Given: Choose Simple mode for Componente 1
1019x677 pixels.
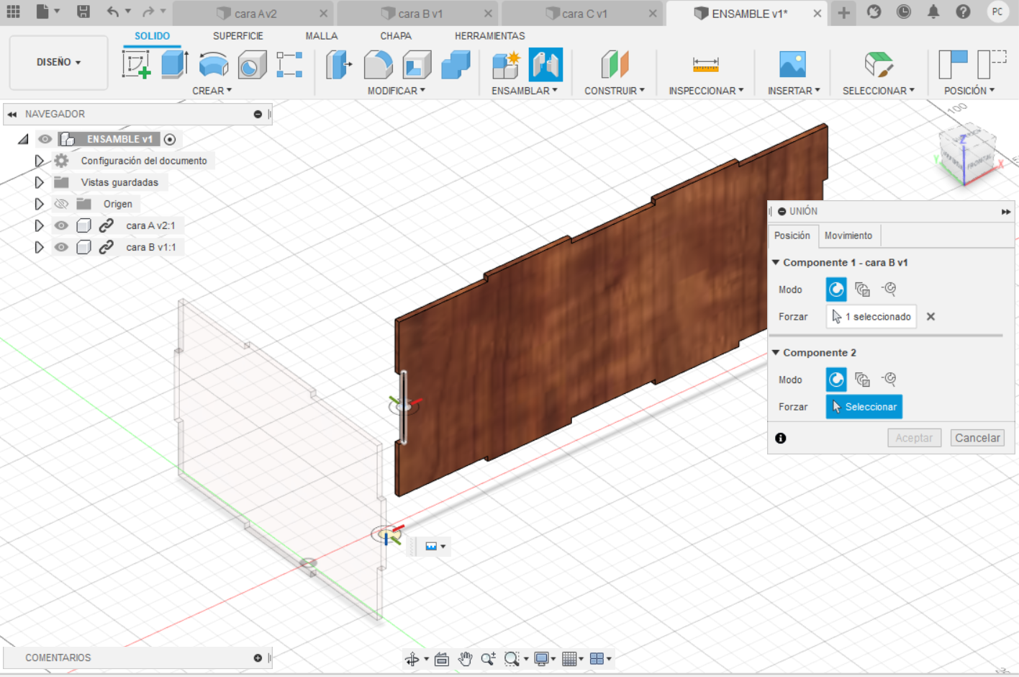Looking at the screenshot, I should 836,290.
